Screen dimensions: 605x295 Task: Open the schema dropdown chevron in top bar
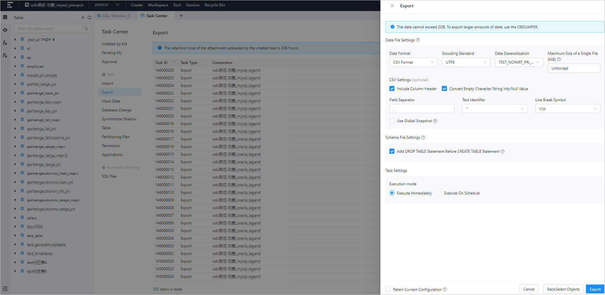118,5
